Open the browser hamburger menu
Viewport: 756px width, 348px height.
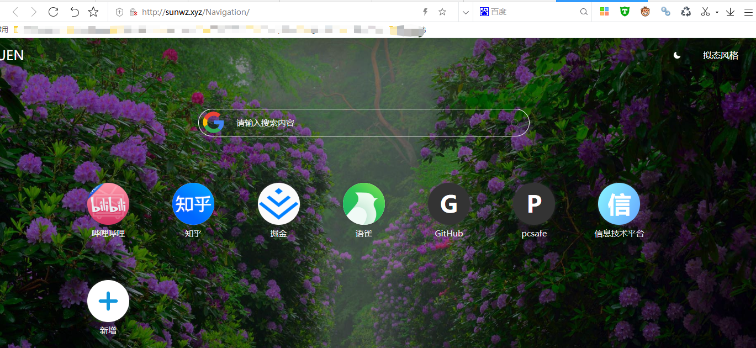(748, 12)
